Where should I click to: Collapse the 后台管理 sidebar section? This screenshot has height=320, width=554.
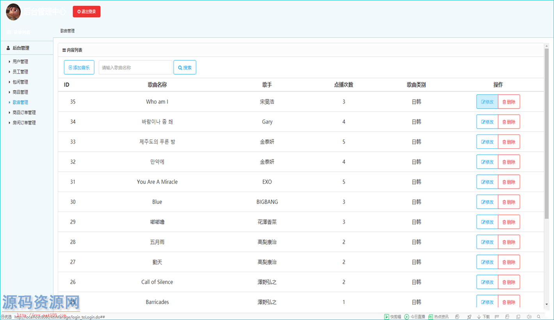coord(27,48)
